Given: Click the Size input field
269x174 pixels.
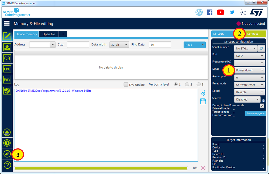Looking at the screenshot, I should [78, 45].
